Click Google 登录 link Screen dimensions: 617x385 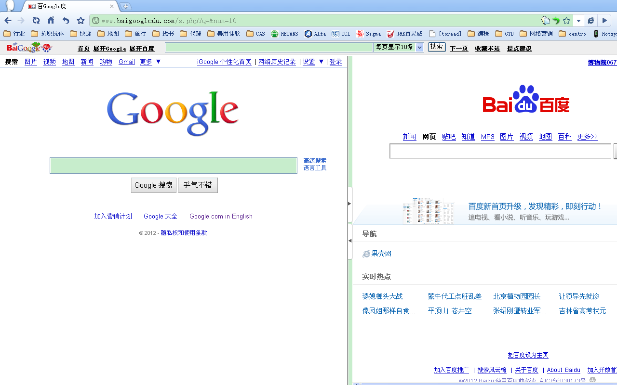(x=335, y=62)
